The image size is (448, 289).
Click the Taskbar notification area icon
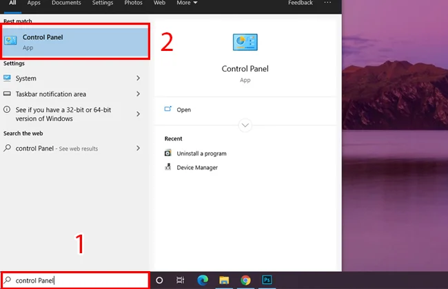pos(7,94)
